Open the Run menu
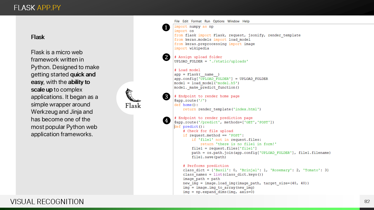374x210 pixels. tap(207, 21)
